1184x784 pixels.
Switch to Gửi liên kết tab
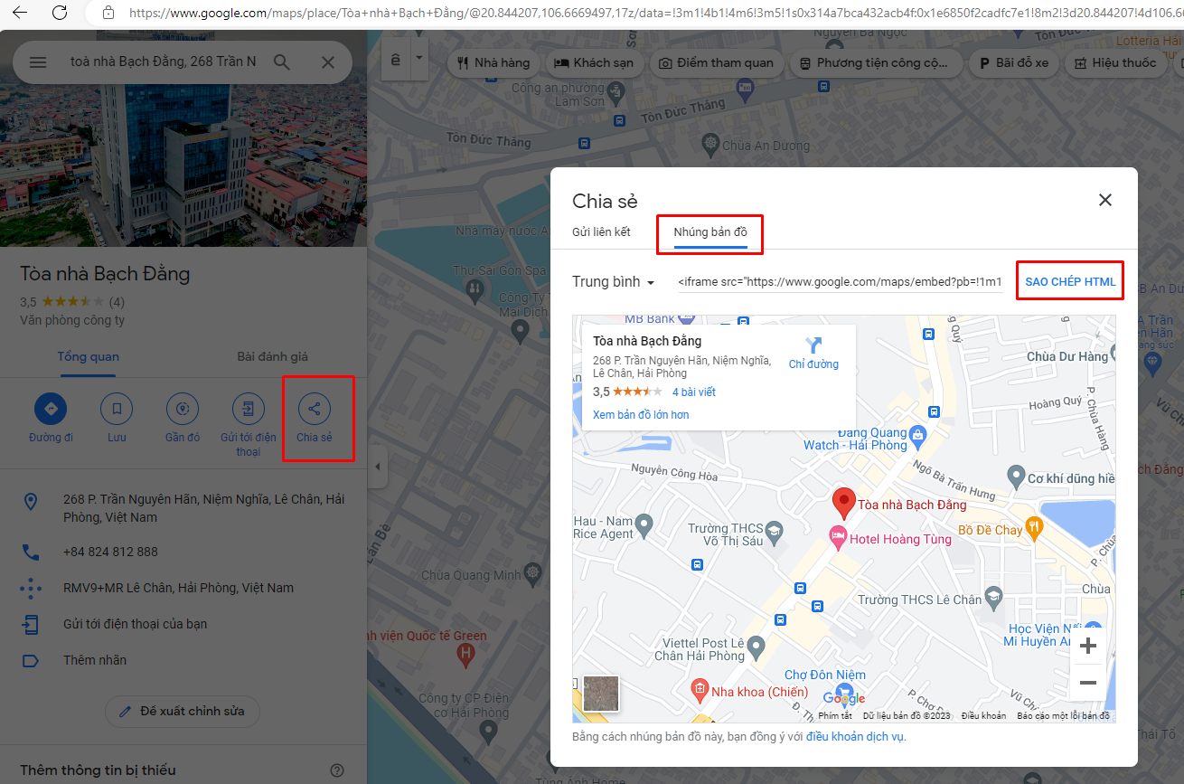tap(601, 232)
